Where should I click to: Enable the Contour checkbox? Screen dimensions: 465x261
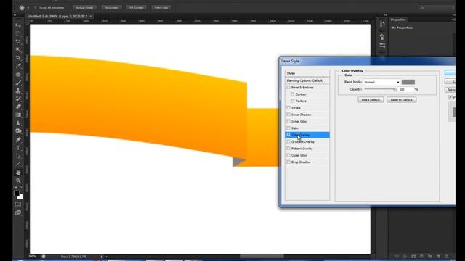tap(292, 94)
